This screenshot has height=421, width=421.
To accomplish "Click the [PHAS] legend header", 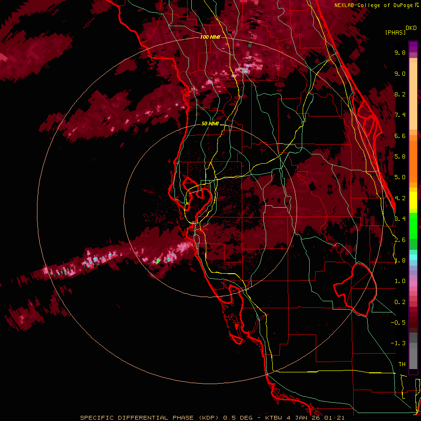I will pos(395,33).
